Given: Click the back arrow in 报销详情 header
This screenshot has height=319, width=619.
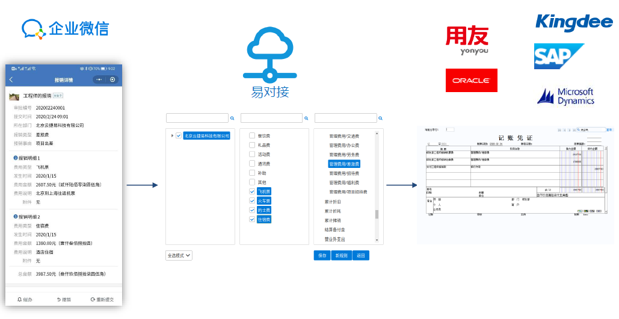Looking at the screenshot, I should pos(11,79).
